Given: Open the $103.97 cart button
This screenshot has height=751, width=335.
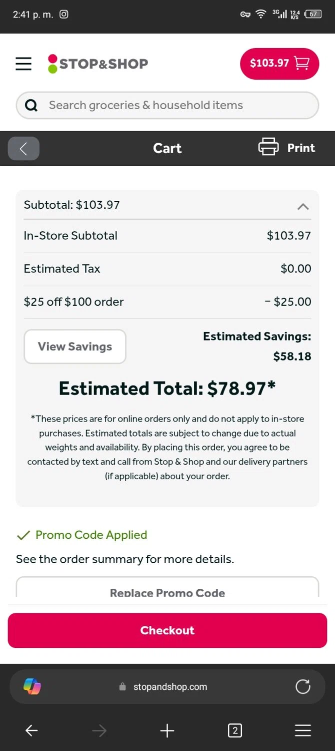Looking at the screenshot, I should click(x=279, y=64).
